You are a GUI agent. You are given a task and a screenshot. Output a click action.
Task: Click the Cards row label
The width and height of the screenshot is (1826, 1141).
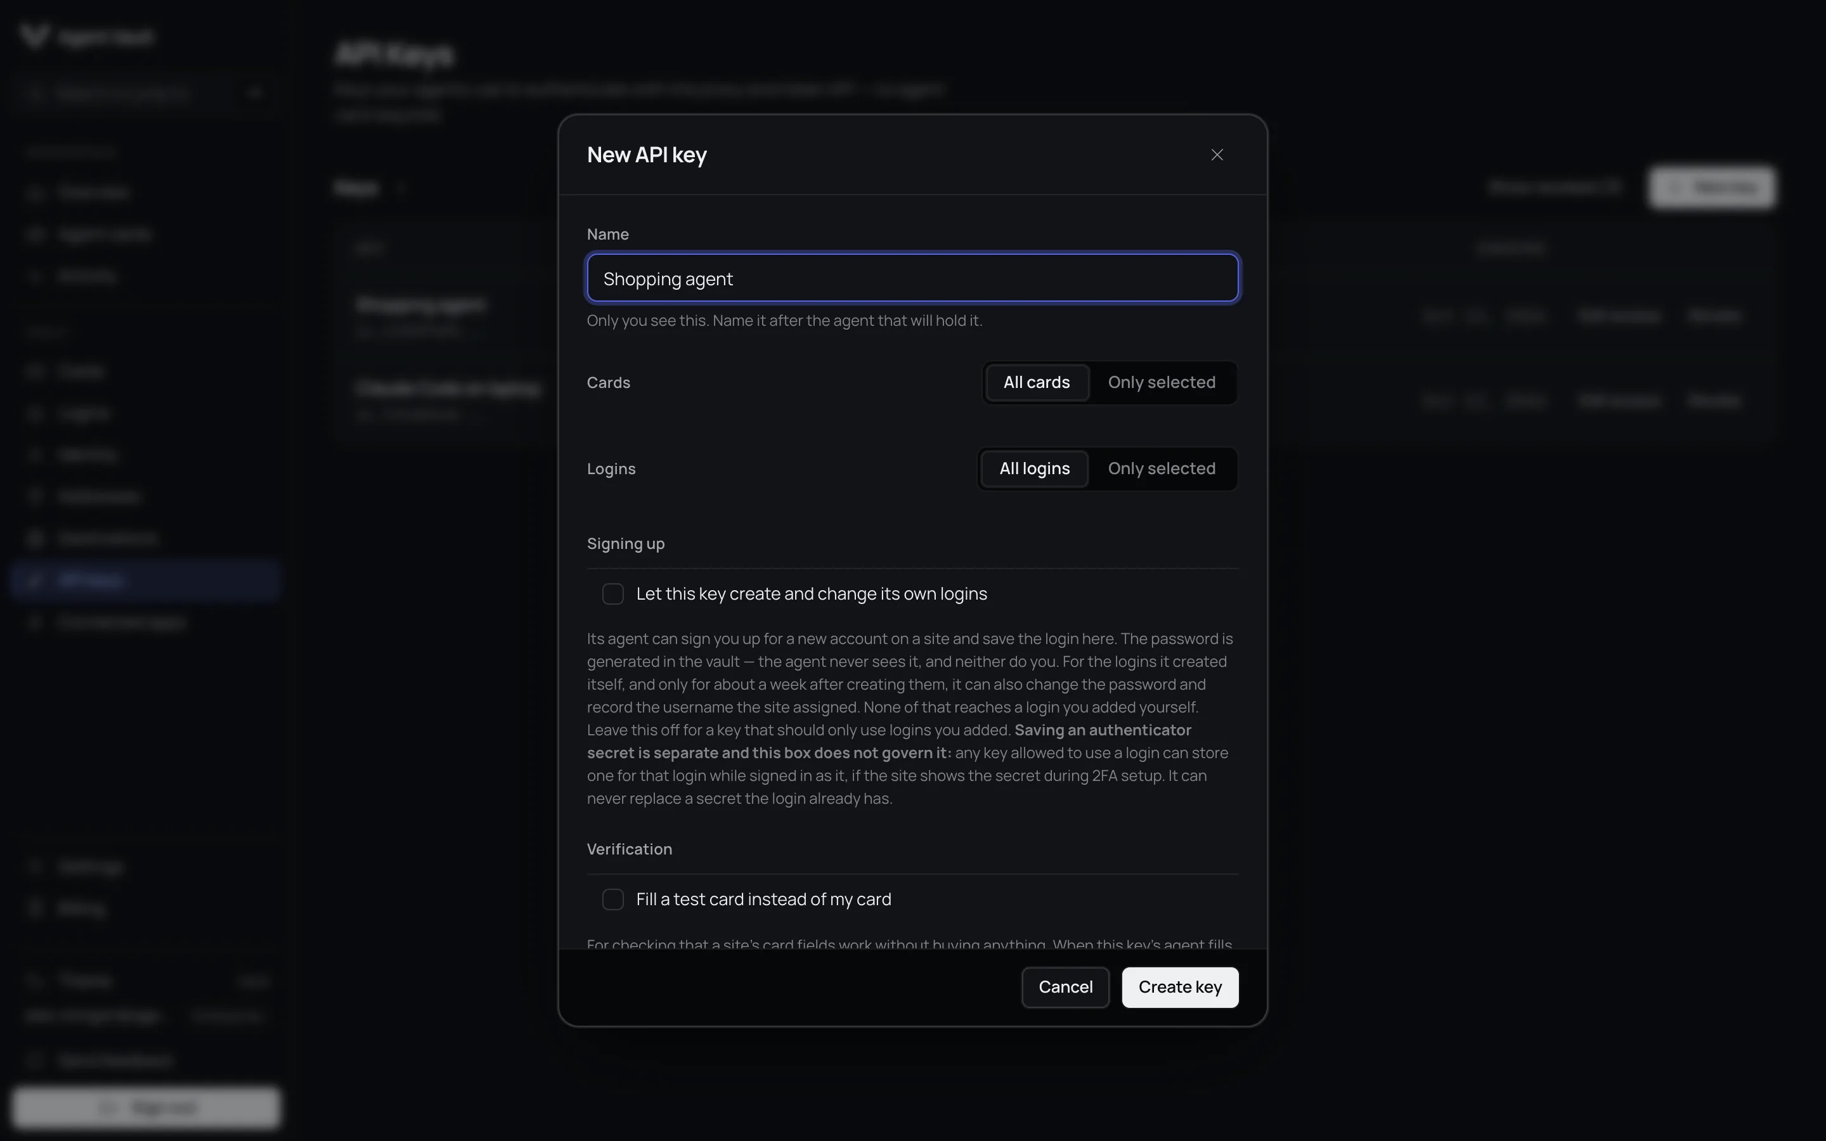coord(608,383)
